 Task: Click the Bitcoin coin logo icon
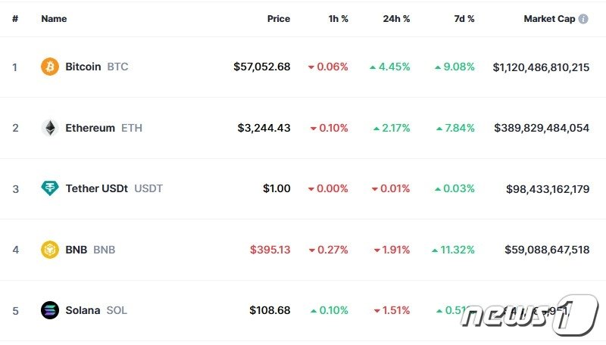click(49, 67)
